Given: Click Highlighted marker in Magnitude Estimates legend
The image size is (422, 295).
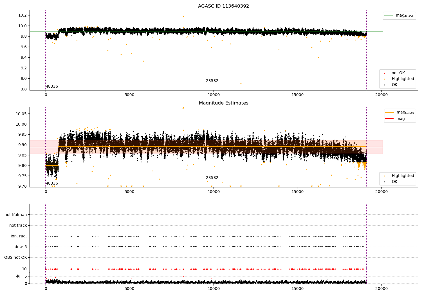Looking at the screenshot, I should [385, 176].
